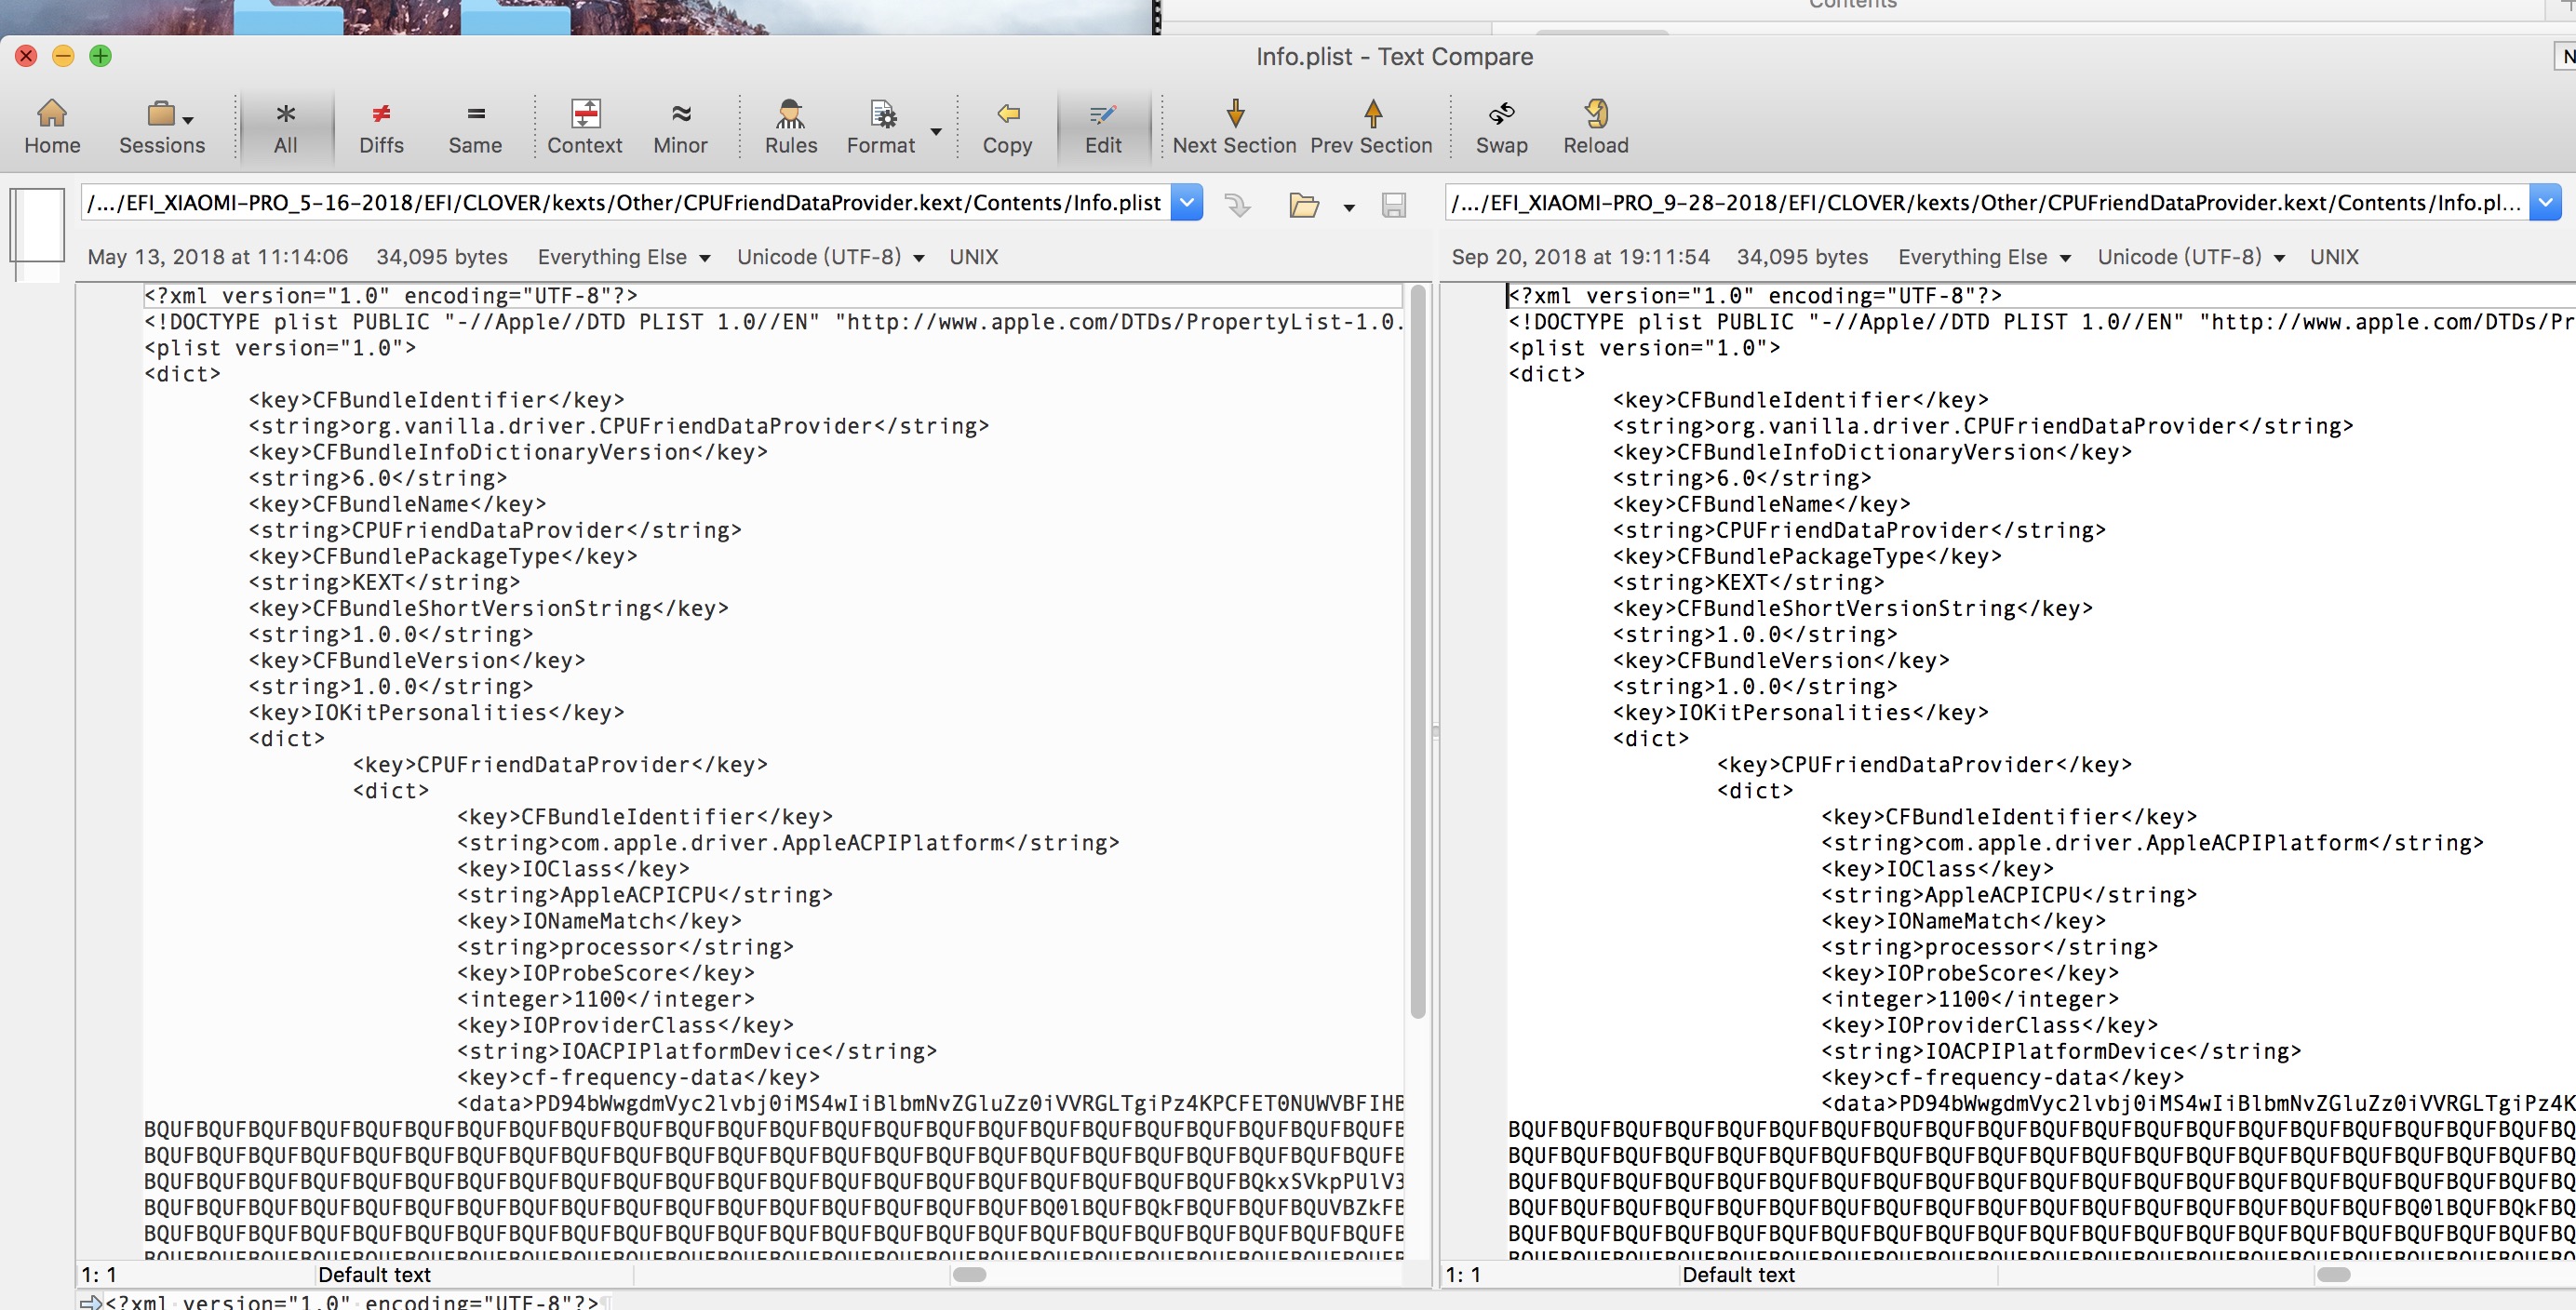Click the left pane vertical scrollbar
The width and height of the screenshot is (2576, 1310).
(1418, 652)
